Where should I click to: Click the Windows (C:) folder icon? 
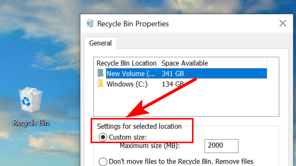(x=100, y=84)
